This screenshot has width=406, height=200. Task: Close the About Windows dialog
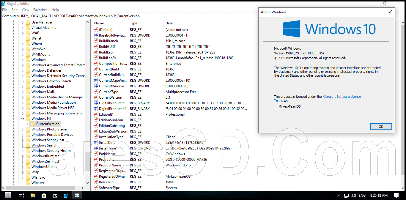point(390,12)
